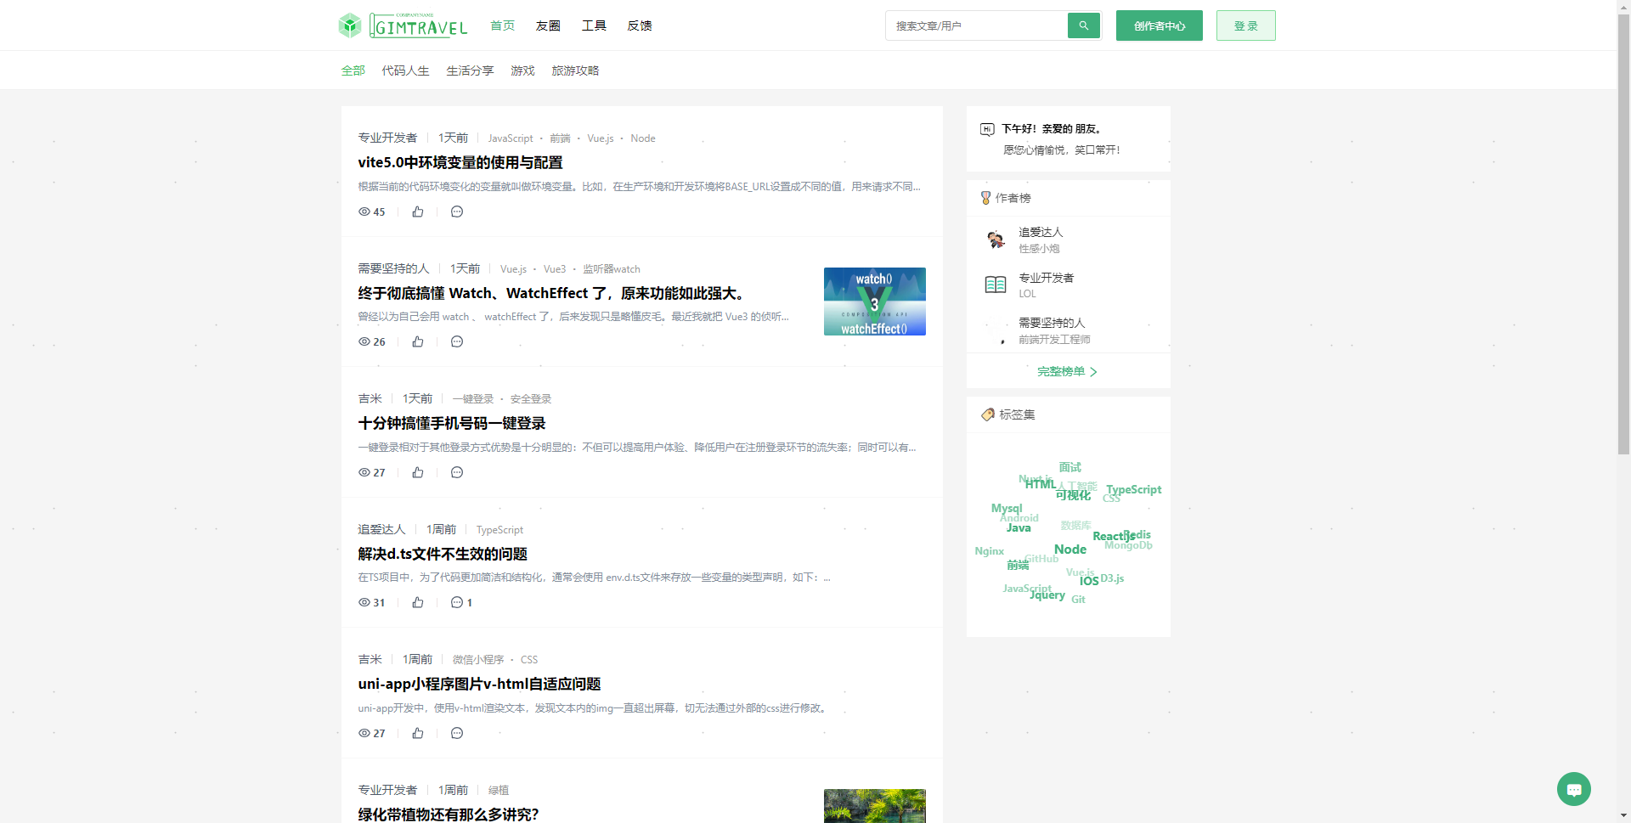Select the Node tag in tag cloud
This screenshot has width=1631, height=823.
[x=1070, y=550]
